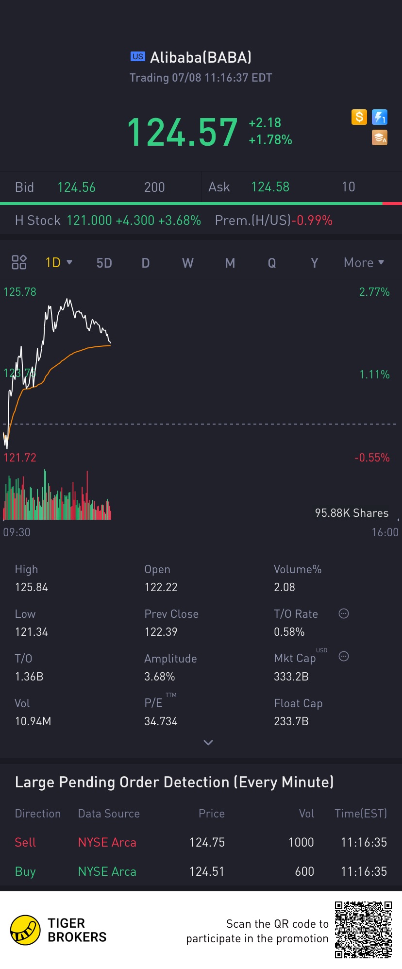
Task: Select the quarterly Q chart tab
Action: 272,263
